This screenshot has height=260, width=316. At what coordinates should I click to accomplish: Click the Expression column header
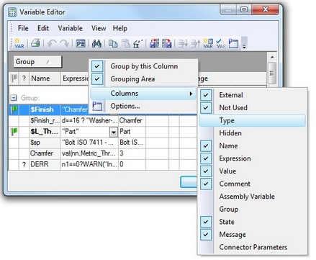click(x=75, y=79)
